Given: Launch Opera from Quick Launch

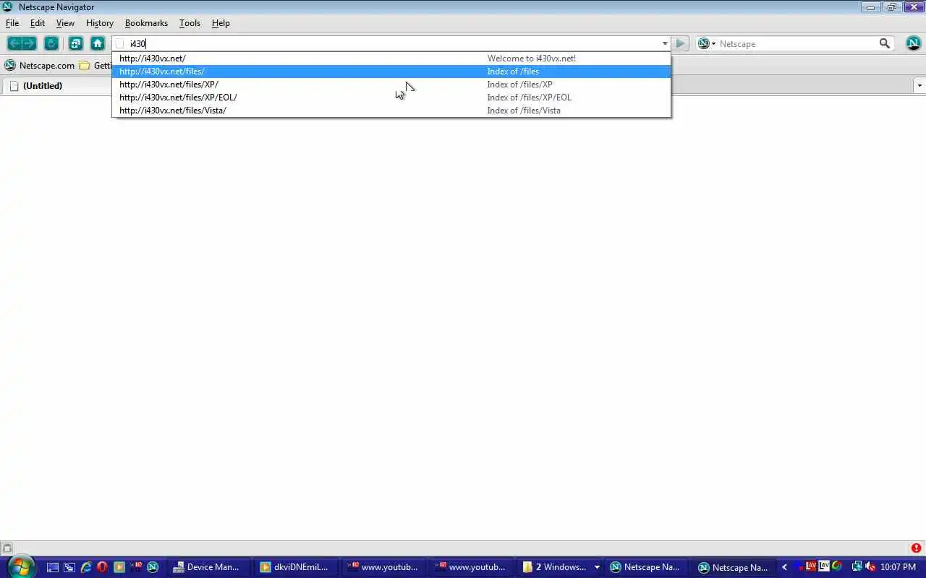Looking at the screenshot, I should point(102,567).
